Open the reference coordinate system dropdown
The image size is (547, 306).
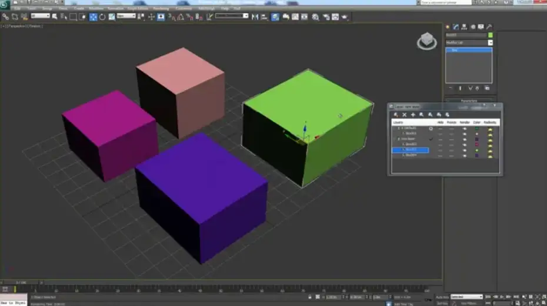click(x=126, y=16)
